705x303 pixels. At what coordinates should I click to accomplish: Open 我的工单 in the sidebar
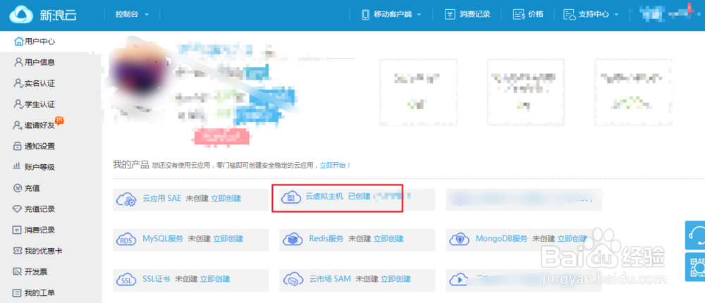pos(39,293)
